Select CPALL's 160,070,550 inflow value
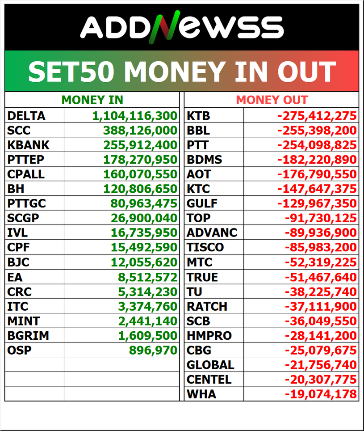Viewport: 364px width, 431px height. tap(140, 174)
